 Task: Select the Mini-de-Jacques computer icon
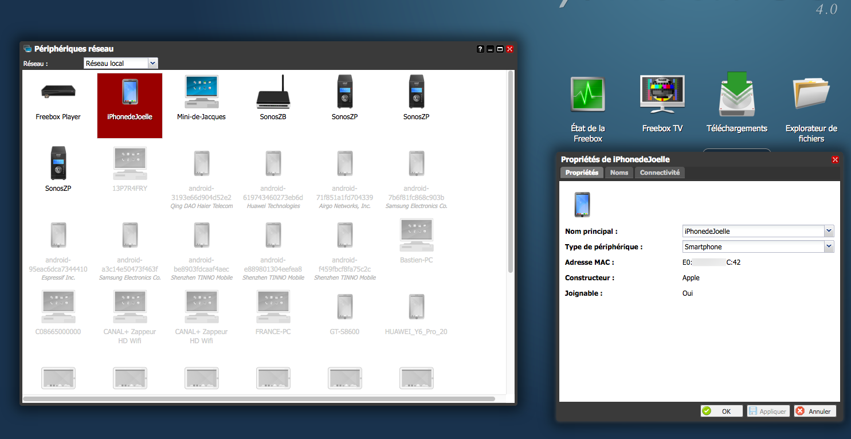(201, 92)
